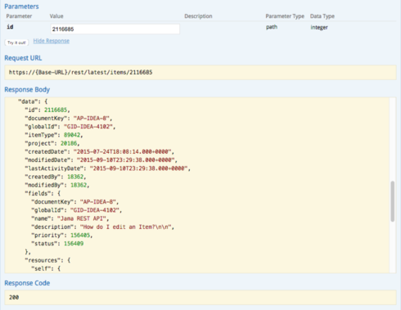Click the Value column header

click(56, 16)
